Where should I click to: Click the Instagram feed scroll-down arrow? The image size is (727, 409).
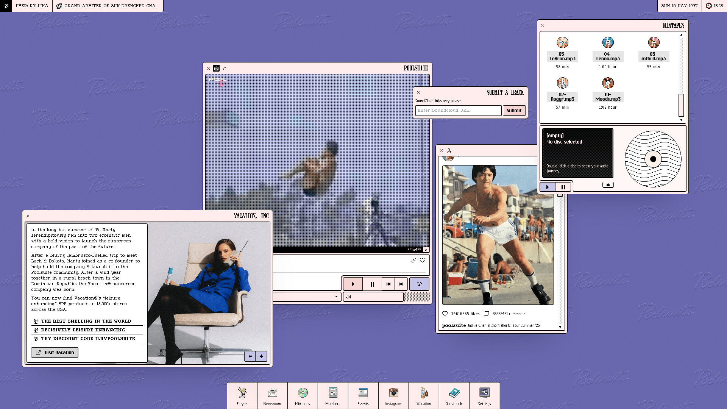tap(560, 327)
